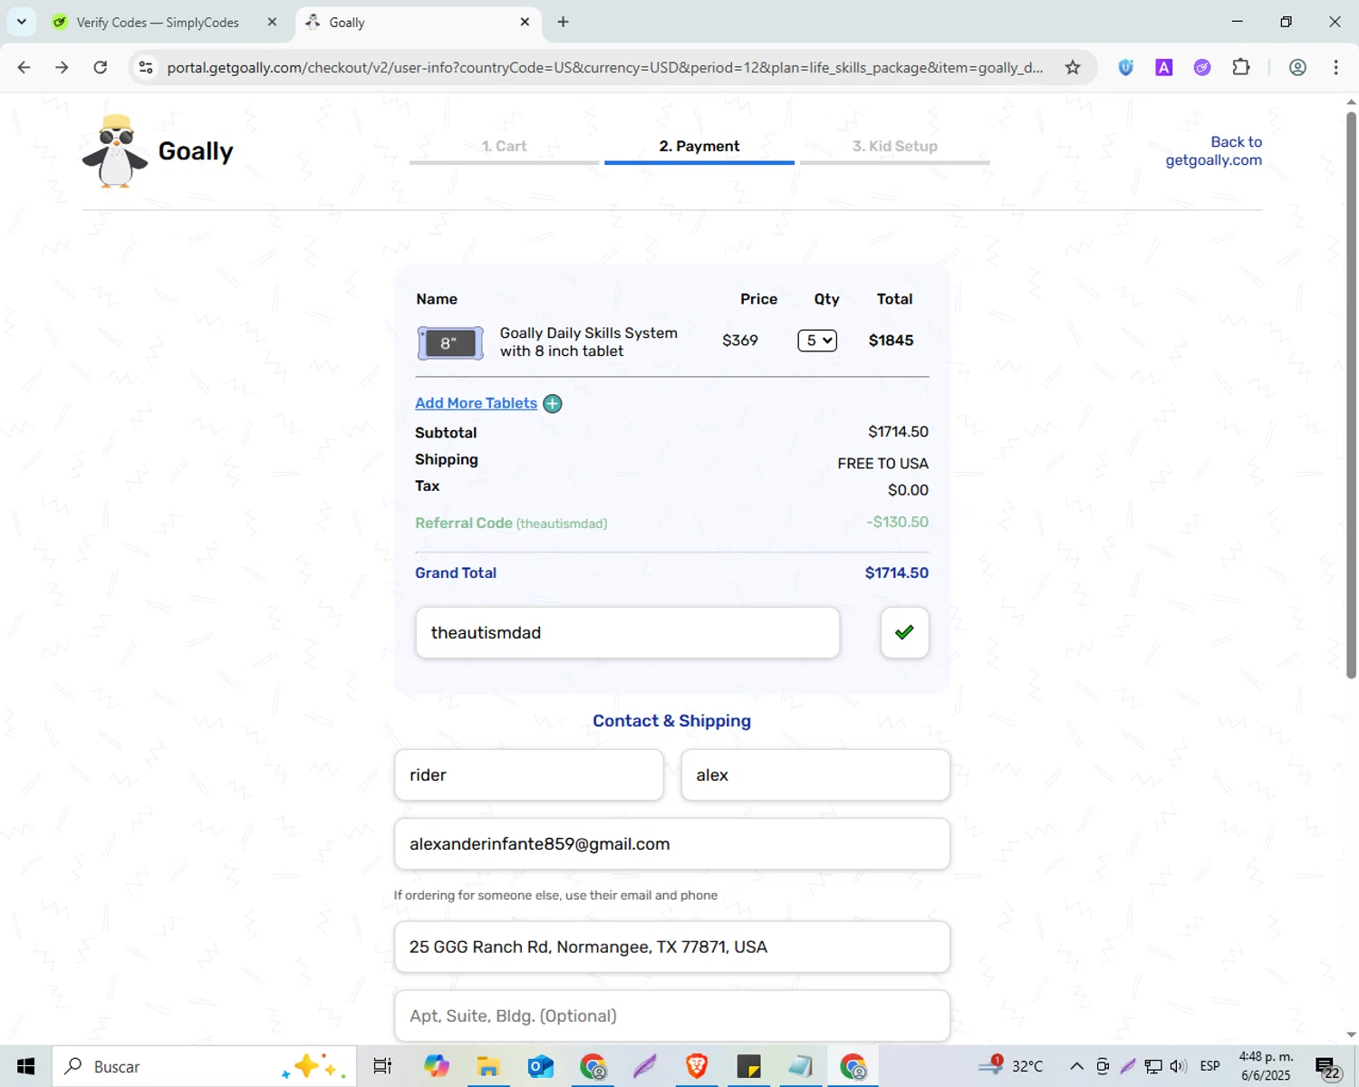
Task: Bookmark this page with the star icon
Action: click(1073, 67)
